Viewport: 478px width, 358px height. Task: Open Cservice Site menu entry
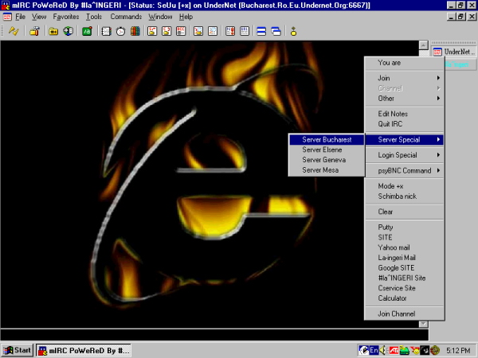[404, 288]
